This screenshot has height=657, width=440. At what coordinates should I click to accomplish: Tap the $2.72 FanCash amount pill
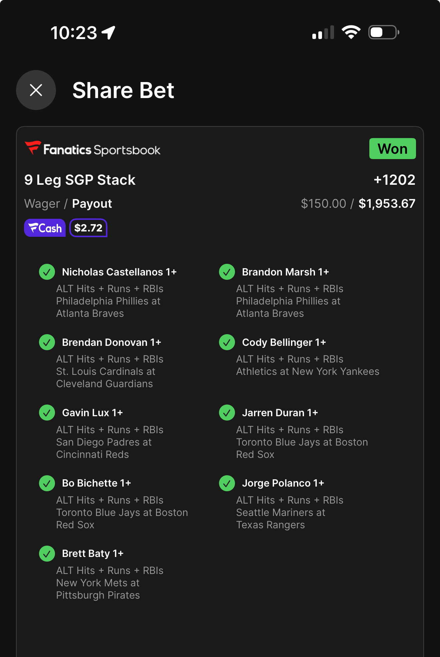pyautogui.click(x=88, y=228)
